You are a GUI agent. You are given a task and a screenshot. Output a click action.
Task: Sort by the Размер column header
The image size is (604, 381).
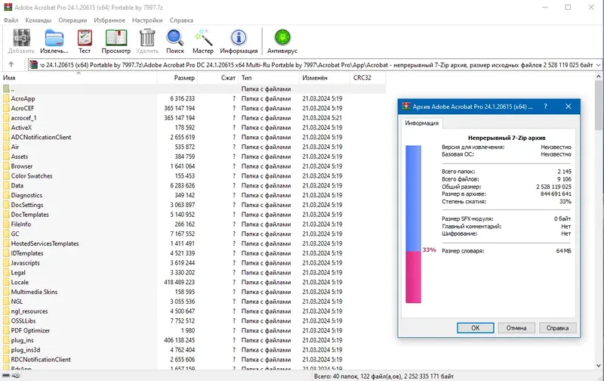point(177,78)
